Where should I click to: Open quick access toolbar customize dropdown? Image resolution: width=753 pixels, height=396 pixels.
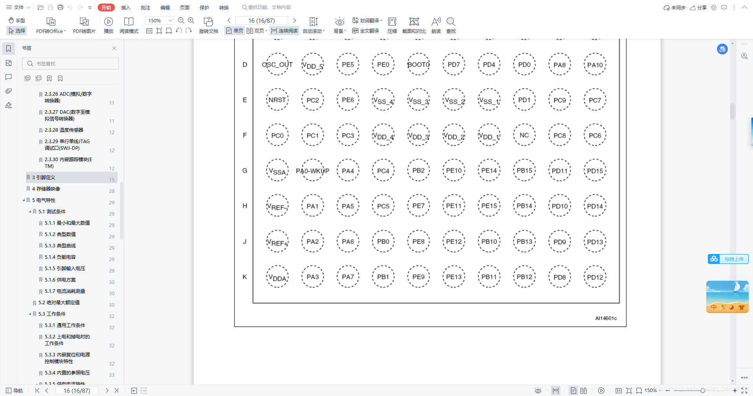pyautogui.click(x=90, y=7)
